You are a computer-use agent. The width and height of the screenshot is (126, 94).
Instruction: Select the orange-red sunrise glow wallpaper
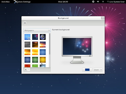43,45
